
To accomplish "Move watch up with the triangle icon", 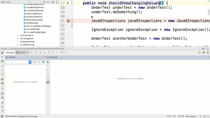I will (x=48, y=70).
